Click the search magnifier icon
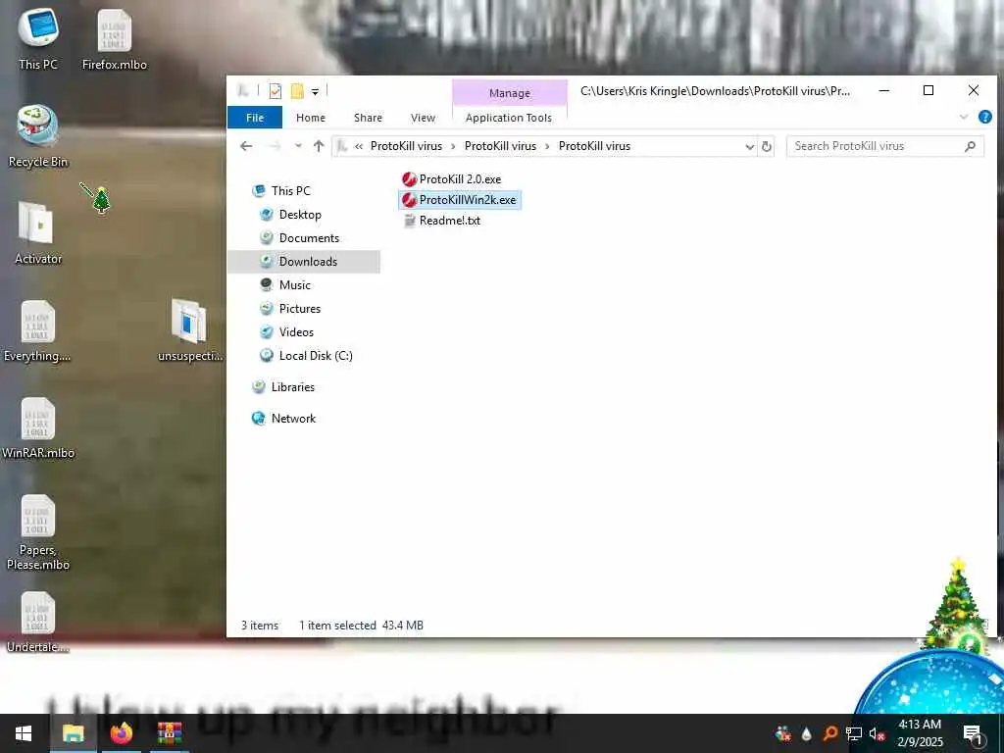1004x753 pixels. tap(970, 146)
